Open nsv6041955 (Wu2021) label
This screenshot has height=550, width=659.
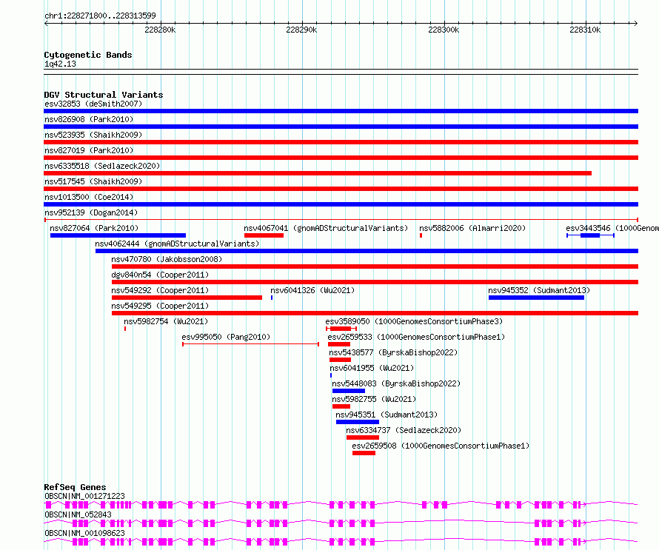tap(372, 368)
